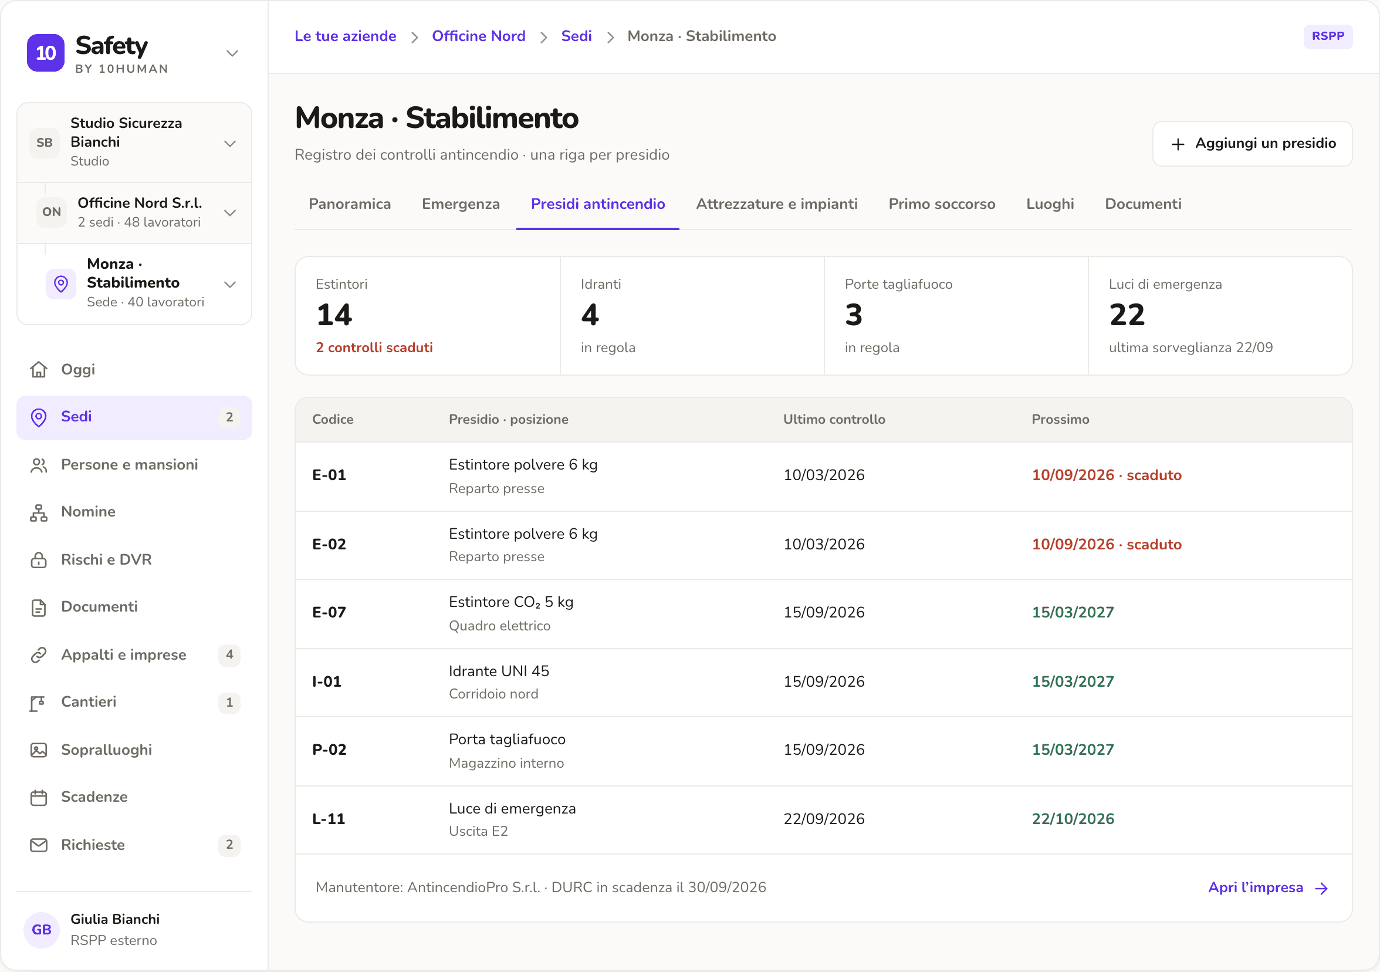
Task: Open the Oggi home icon
Action: [39, 369]
